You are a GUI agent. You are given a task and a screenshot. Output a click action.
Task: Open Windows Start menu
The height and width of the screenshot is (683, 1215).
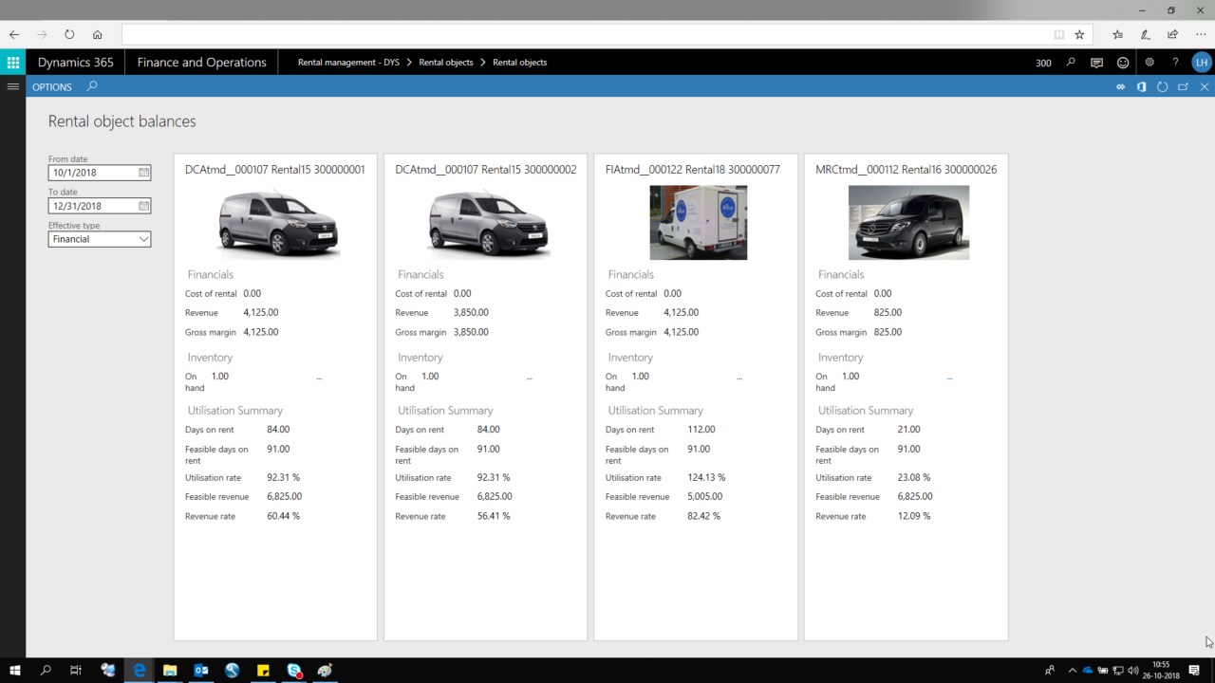pyautogui.click(x=14, y=671)
